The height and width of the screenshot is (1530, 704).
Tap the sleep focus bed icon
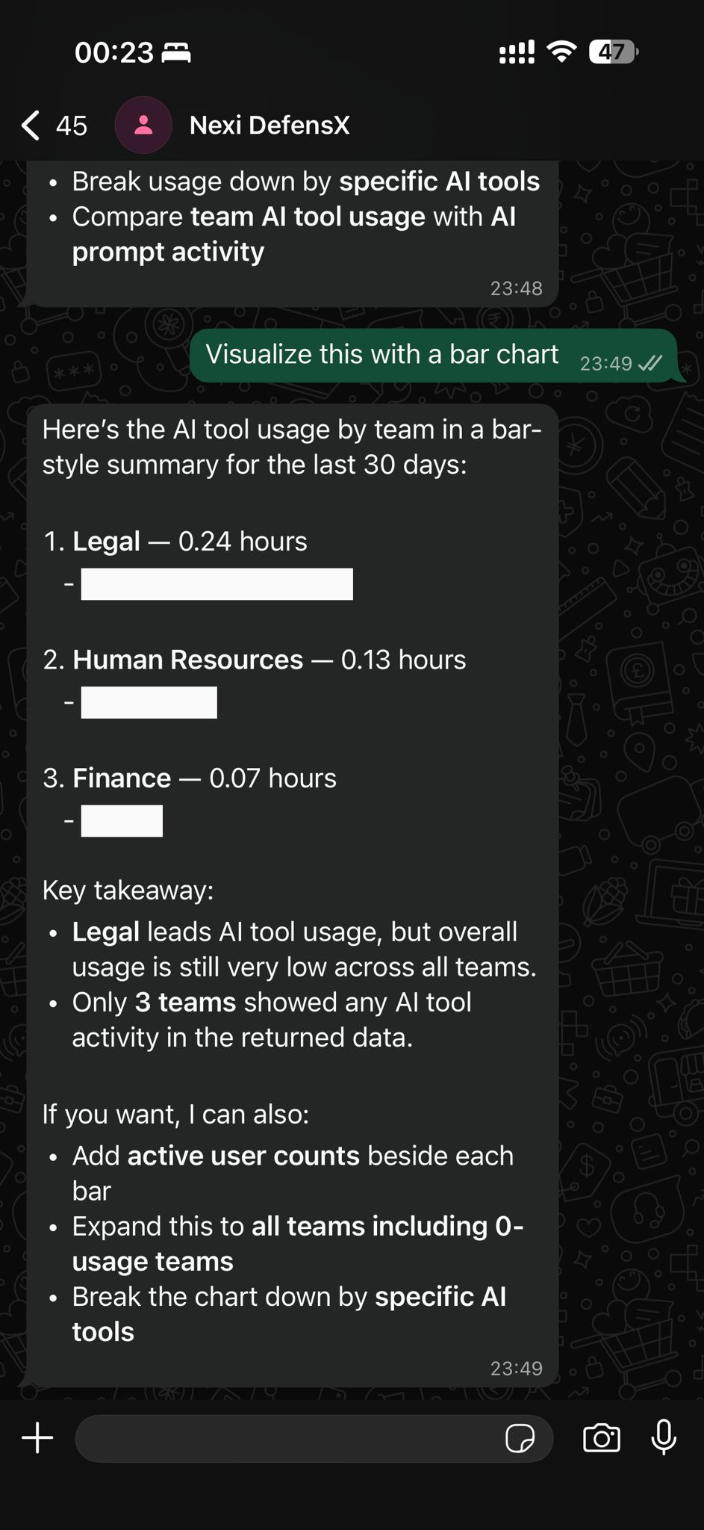pyautogui.click(x=176, y=53)
